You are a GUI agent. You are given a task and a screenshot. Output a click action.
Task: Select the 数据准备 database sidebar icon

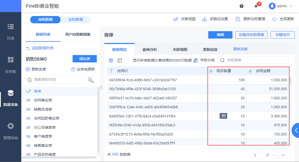point(11,93)
